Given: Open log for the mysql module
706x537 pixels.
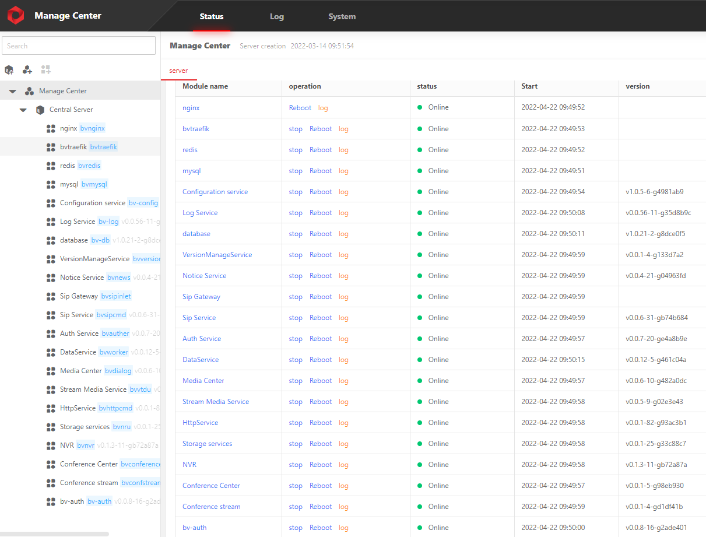Looking at the screenshot, I should (x=343, y=171).
